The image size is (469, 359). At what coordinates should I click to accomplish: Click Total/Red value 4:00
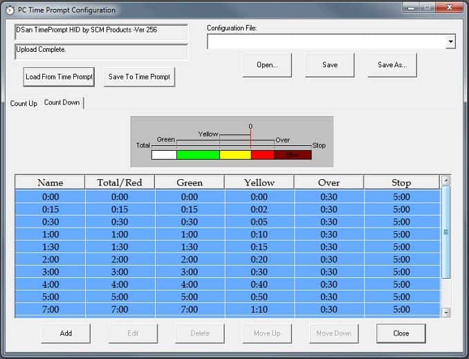click(120, 284)
